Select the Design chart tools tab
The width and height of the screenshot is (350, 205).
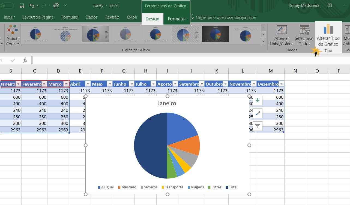click(152, 19)
